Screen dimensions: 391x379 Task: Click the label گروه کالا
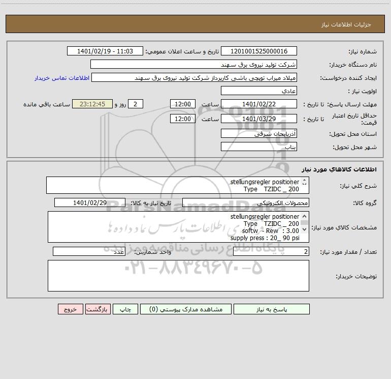point(365,203)
